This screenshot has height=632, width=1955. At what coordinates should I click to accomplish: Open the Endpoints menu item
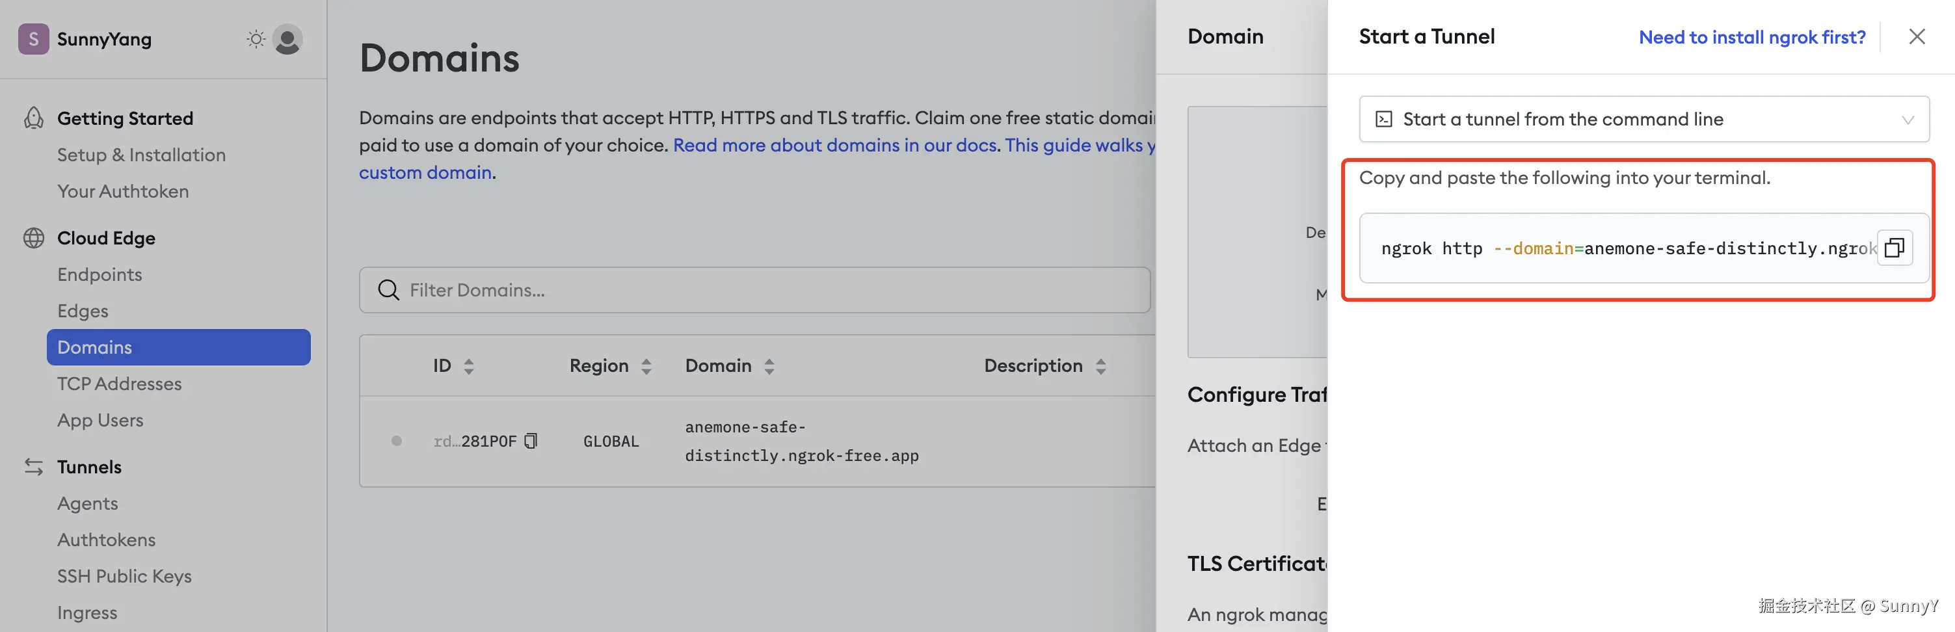[100, 274]
